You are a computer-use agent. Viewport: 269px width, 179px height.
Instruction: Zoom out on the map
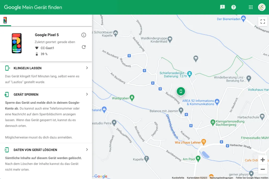click(x=262, y=169)
